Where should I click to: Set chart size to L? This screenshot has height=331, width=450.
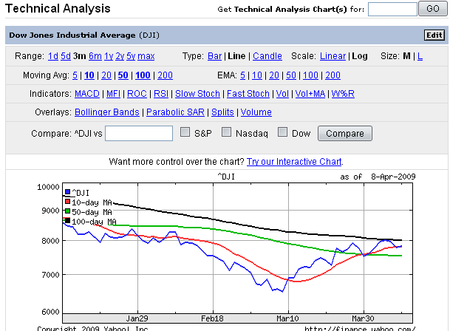[x=420, y=56]
